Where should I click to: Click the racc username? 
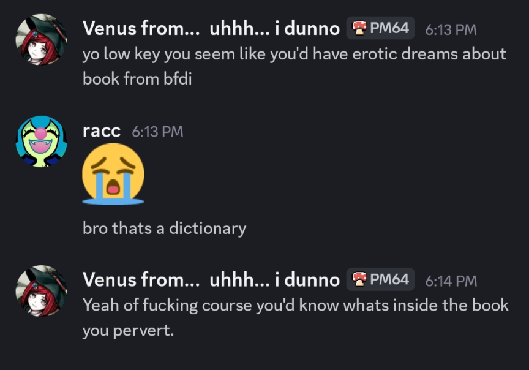coord(102,131)
